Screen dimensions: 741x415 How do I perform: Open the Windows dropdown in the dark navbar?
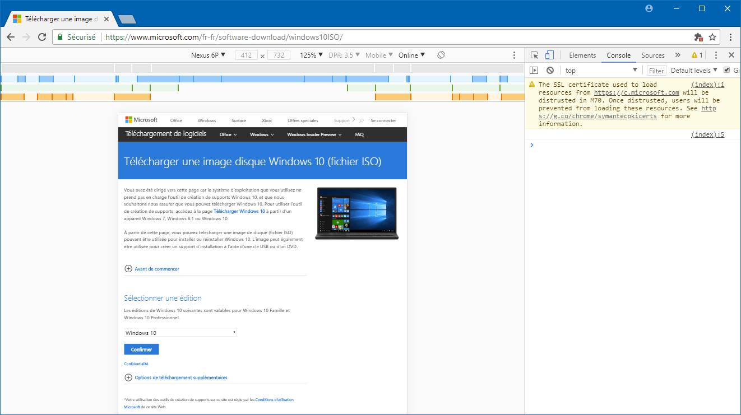[262, 134]
